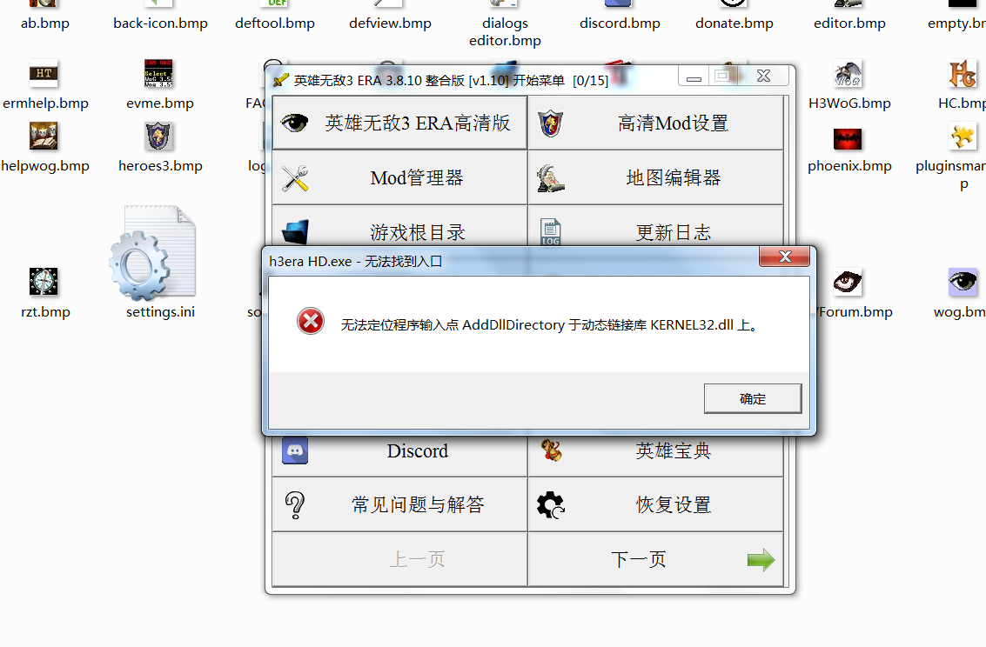The image size is (986, 647).
Task: Select the helpwog.bmp file icon
Action: coord(44,136)
